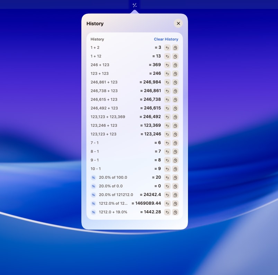Image resolution: width=278 pixels, height=275 pixels.
Task: Click percent badge beside 1212.0% of 12...
Action: click(x=93, y=204)
